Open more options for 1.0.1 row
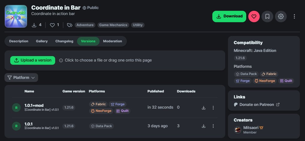The width and height of the screenshot is (305, 141). [213, 126]
